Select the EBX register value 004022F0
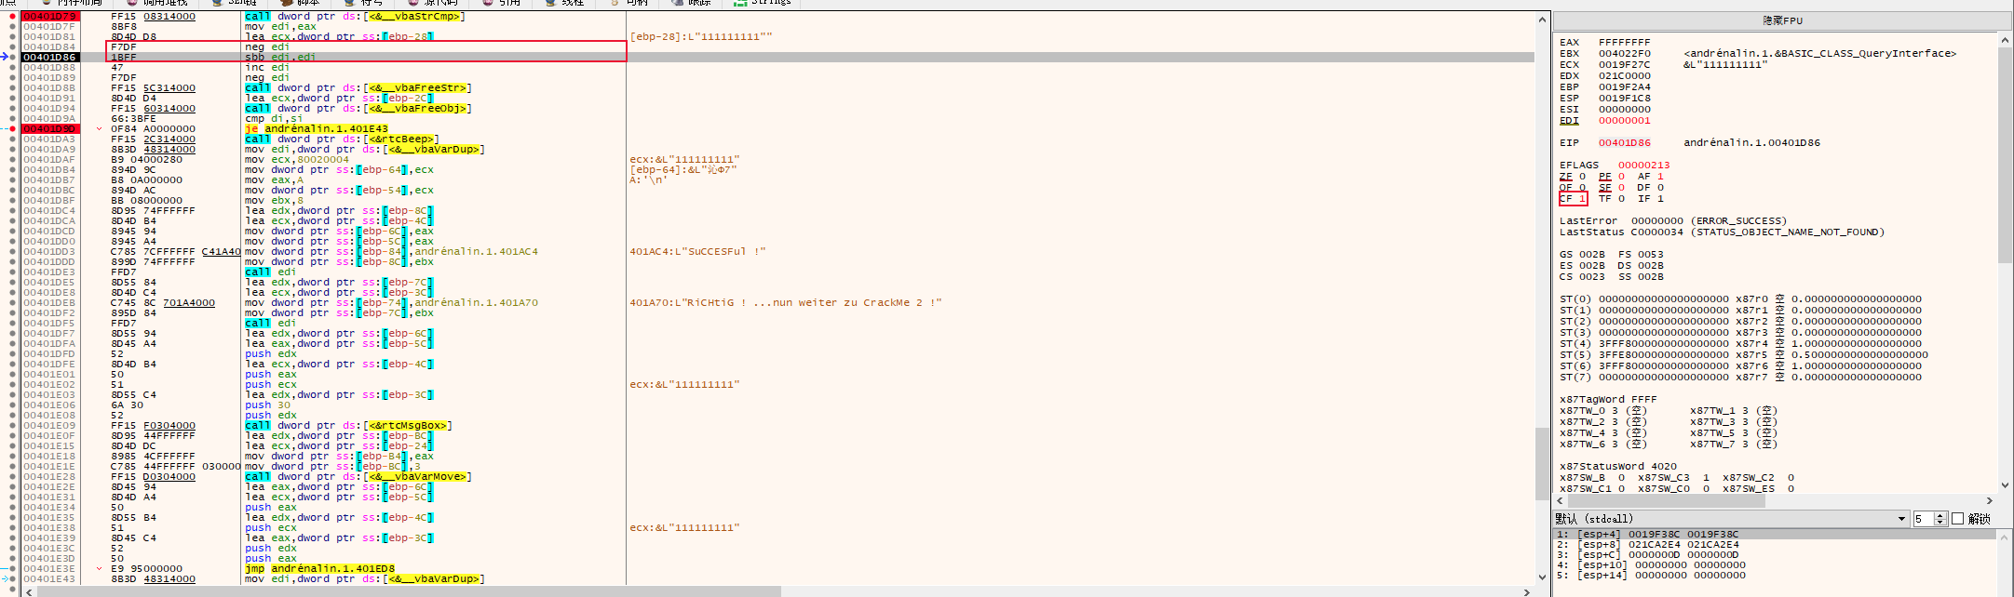The image size is (2014, 597). (1624, 53)
